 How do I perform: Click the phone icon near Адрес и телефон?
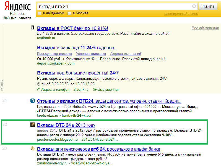coord(38,89)
